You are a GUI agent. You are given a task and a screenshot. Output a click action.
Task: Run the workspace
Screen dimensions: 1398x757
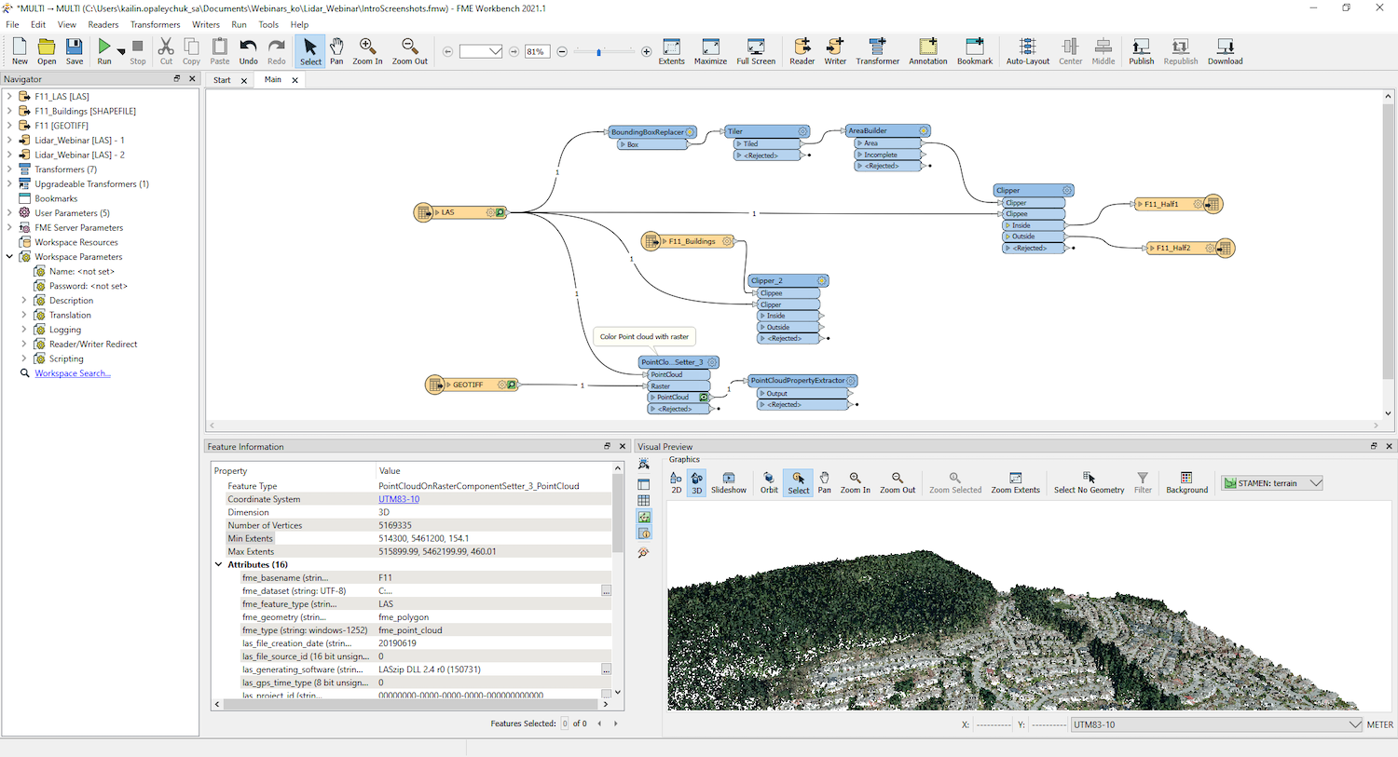coord(103,51)
